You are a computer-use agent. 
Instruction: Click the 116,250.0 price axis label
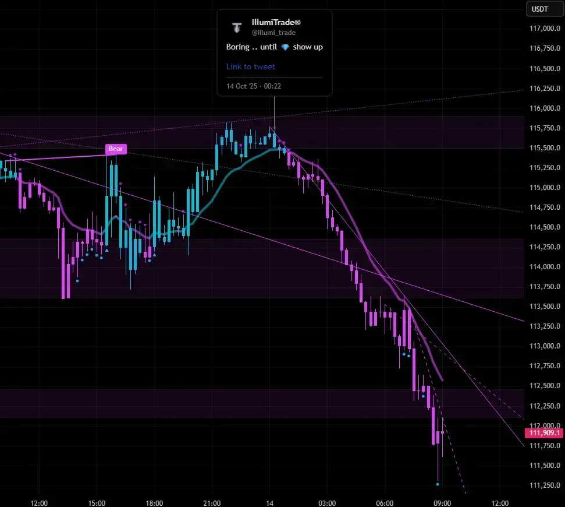click(545, 89)
